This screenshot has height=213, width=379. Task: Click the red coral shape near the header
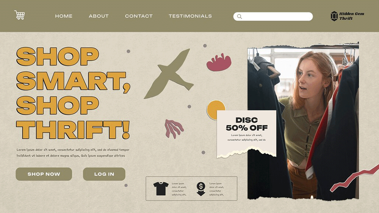[x=219, y=63]
